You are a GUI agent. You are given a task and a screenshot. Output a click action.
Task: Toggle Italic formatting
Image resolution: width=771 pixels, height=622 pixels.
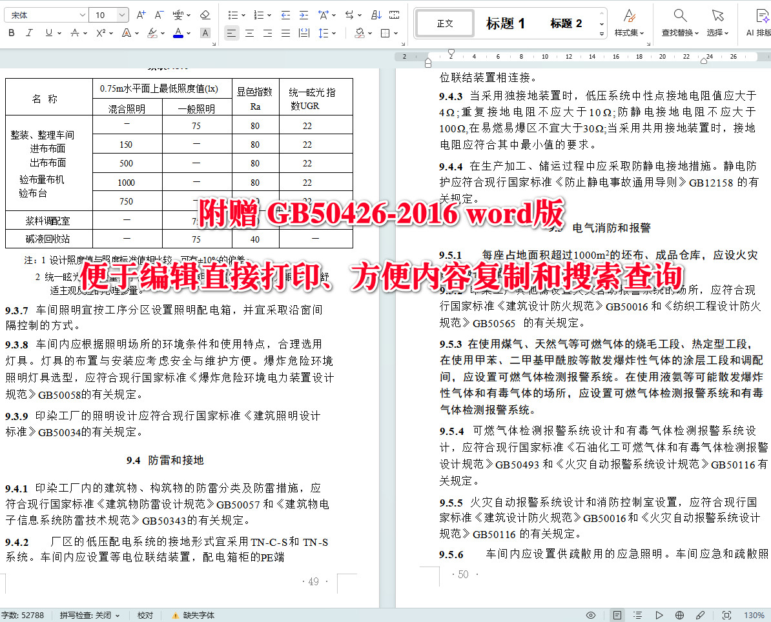click(30, 33)
